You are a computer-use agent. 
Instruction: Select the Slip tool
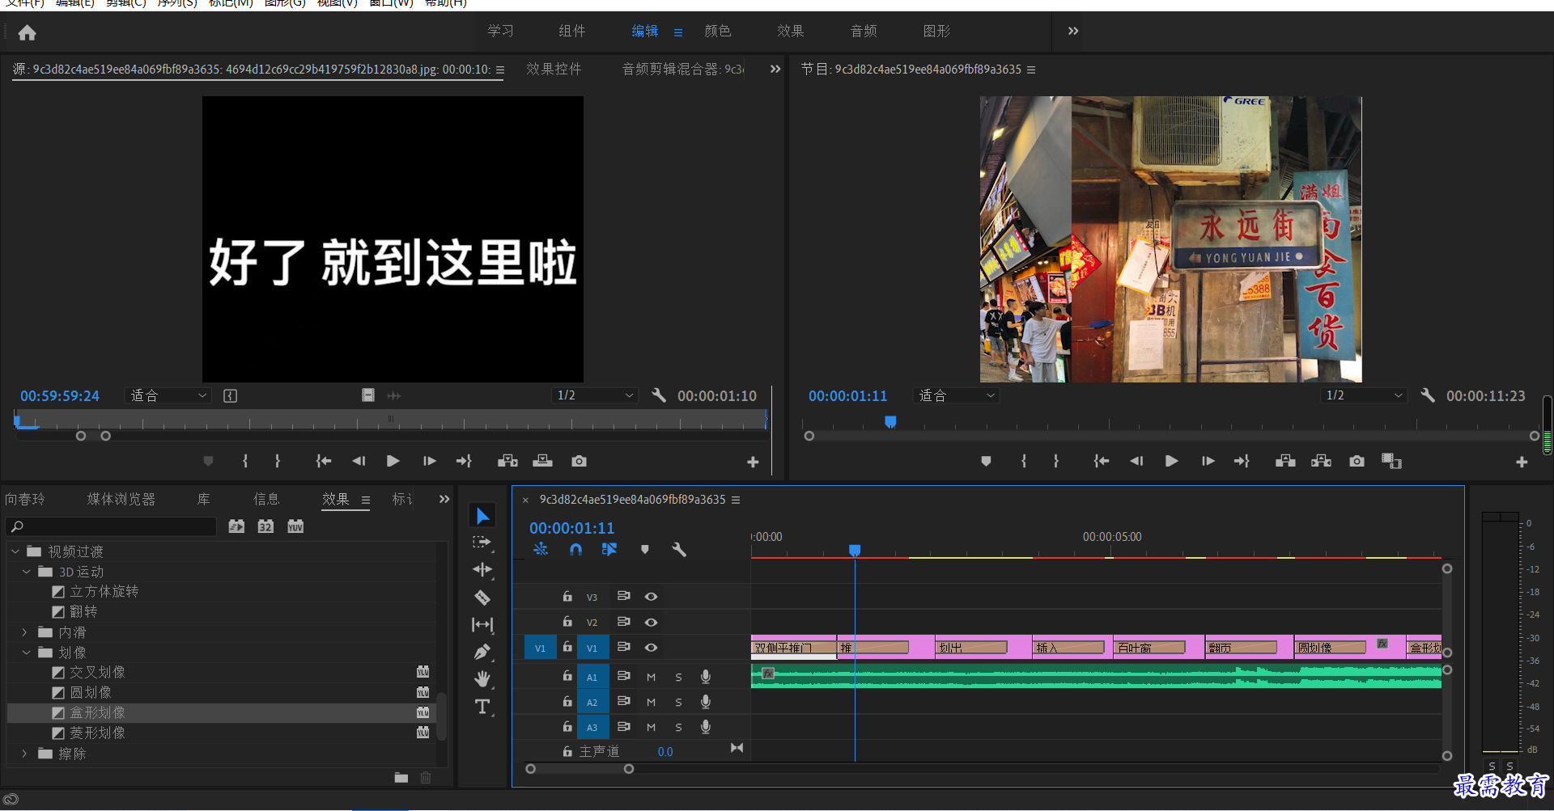coord(482,624)
